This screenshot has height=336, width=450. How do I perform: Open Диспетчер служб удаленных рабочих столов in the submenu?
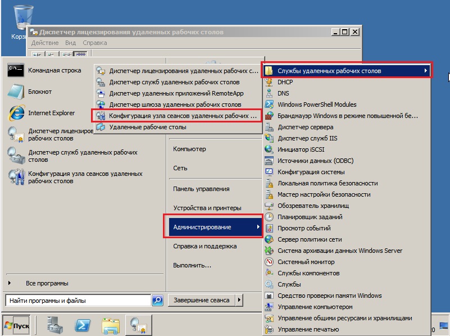(178, 82)
